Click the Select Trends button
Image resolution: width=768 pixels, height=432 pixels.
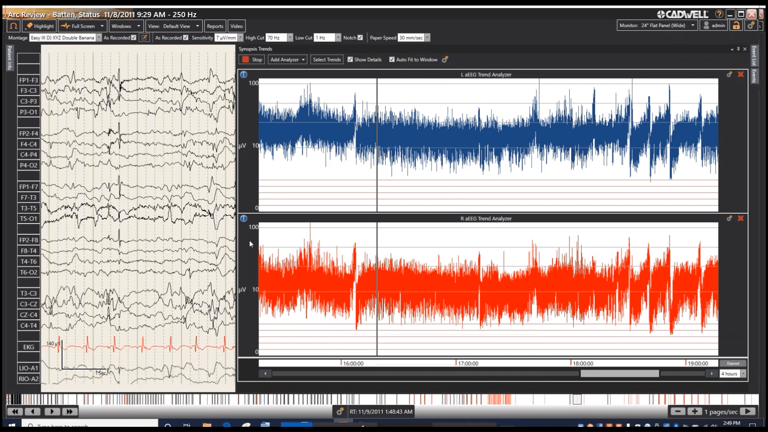[326, 59]
